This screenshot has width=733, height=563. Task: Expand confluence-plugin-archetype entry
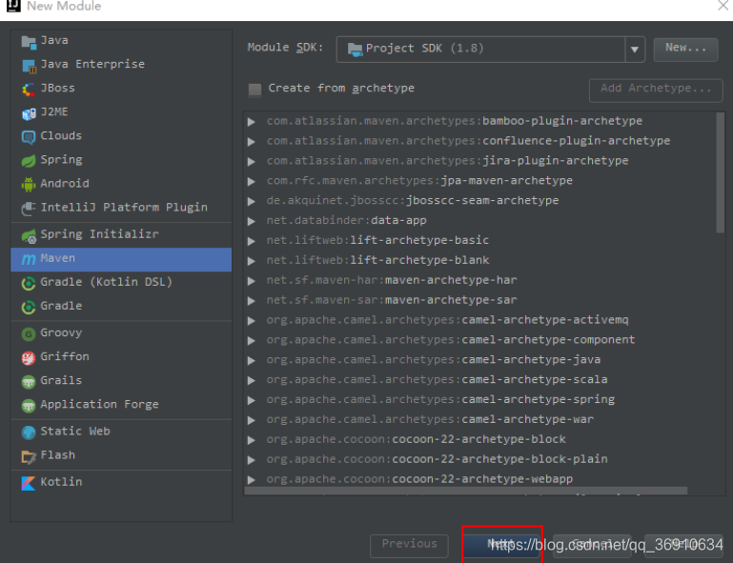click(x=252, y=142)
